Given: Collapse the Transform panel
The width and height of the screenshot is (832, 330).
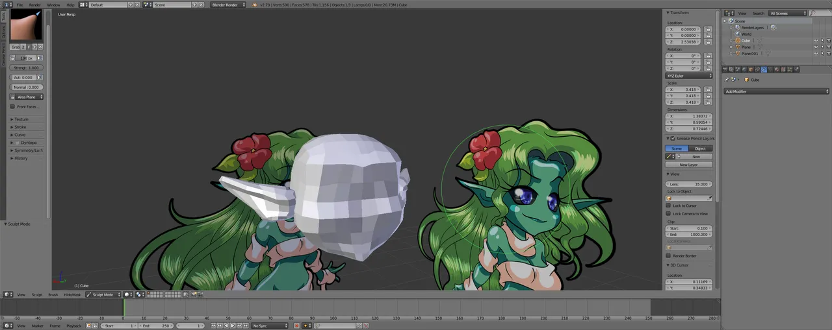Looking at the screenshot, I should (x=678, y=12).
